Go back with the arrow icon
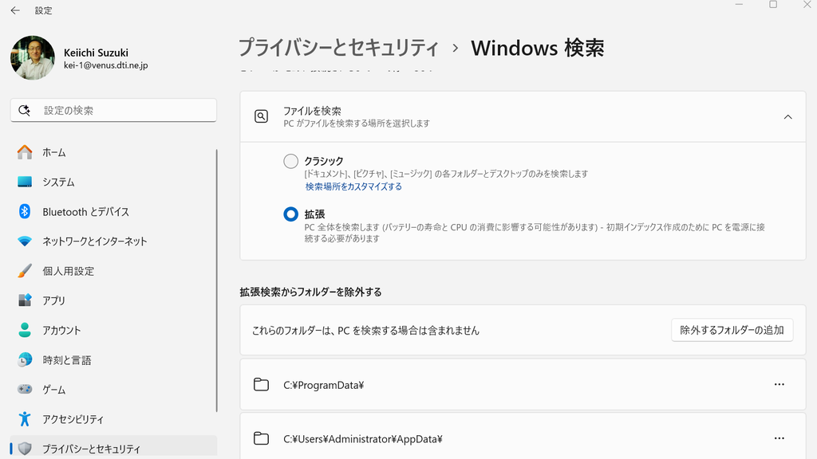 pos(15,10)
